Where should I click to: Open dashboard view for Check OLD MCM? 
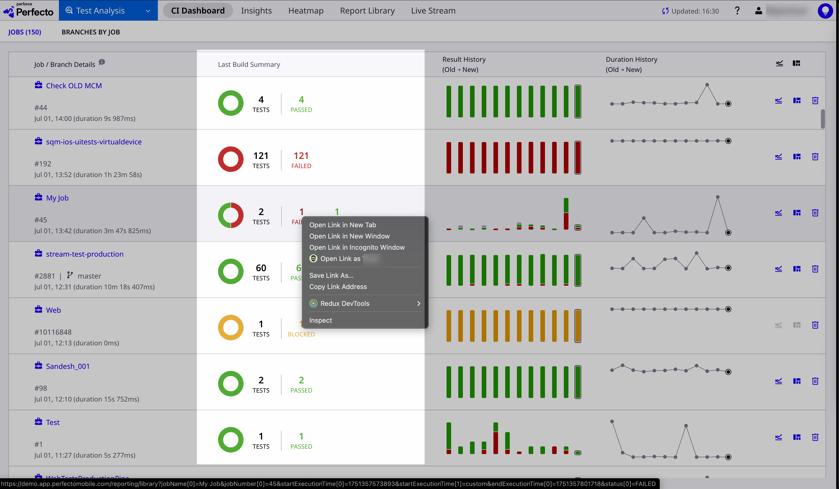click(x=797, y=101)
